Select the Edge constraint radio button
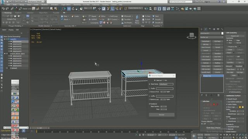This screenshot has height=139, width=248. [x=235, y=41]
